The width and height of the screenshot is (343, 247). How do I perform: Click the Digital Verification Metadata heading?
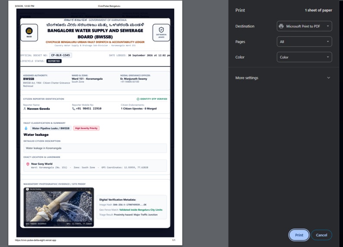tap(118, 200)
